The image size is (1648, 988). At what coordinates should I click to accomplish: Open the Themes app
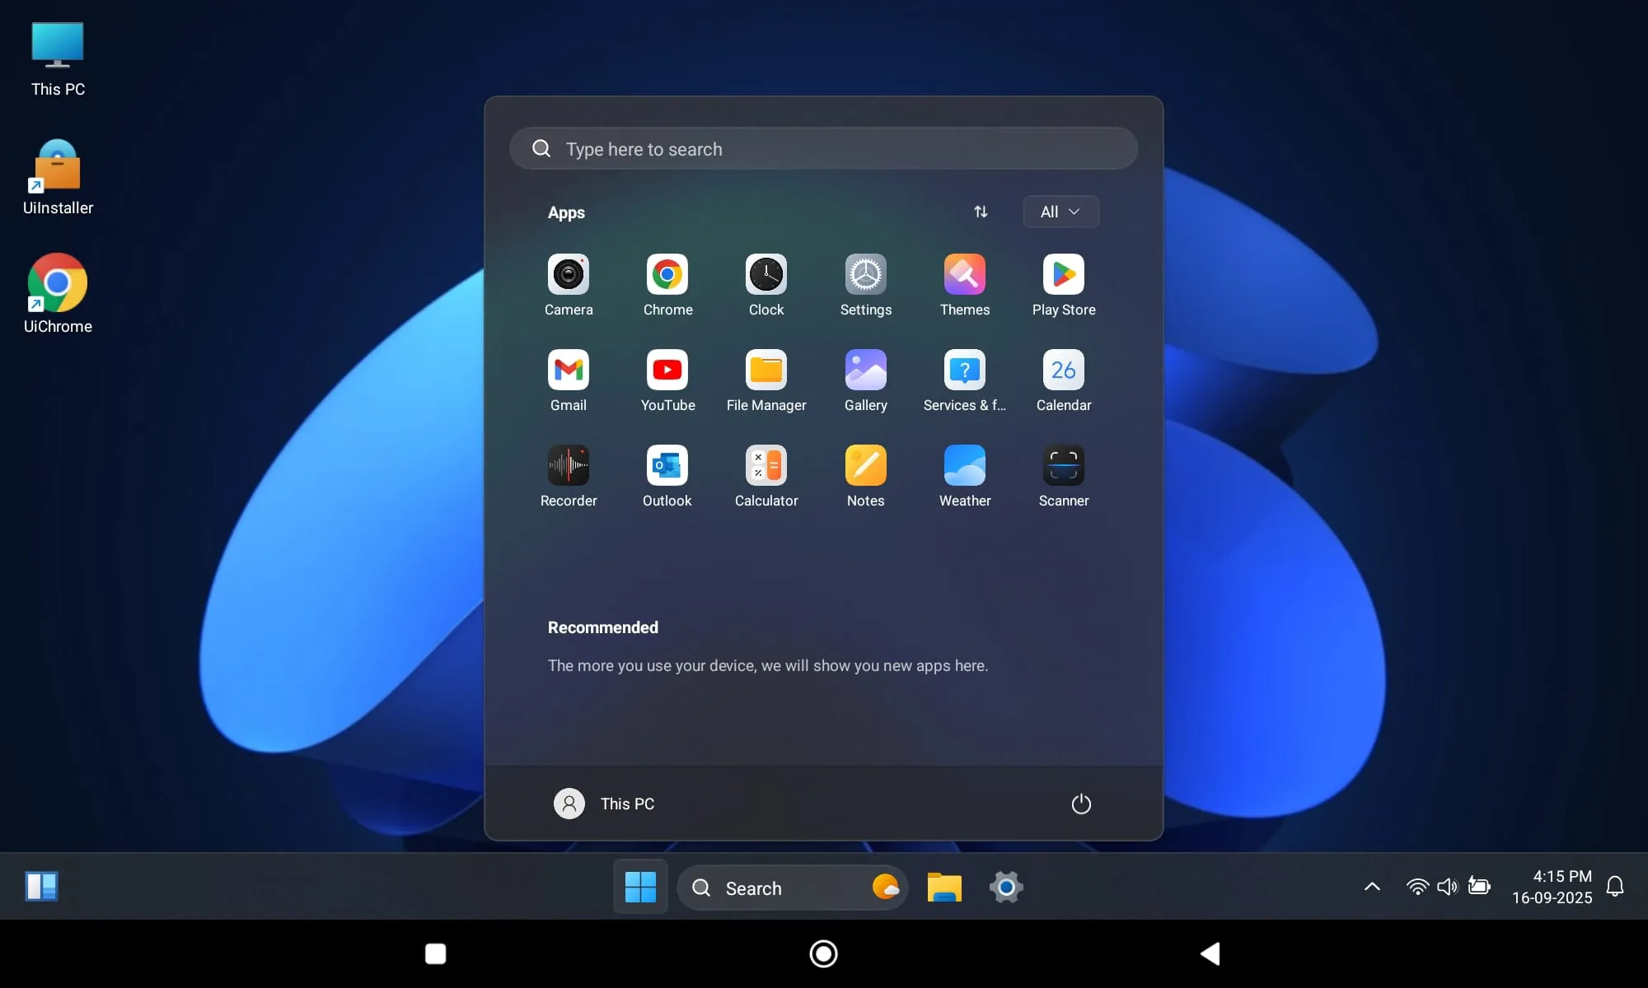(964, 276)
